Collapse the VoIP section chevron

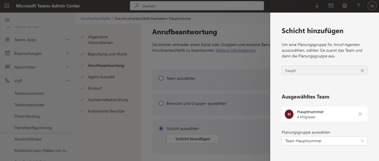click(68, 80)
